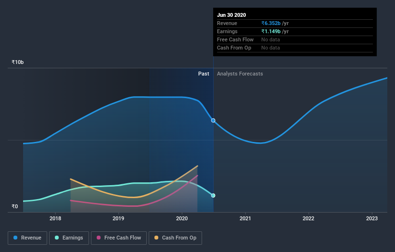
Task: Toggle the Cash From Op legend button
Action: point(175,238)
